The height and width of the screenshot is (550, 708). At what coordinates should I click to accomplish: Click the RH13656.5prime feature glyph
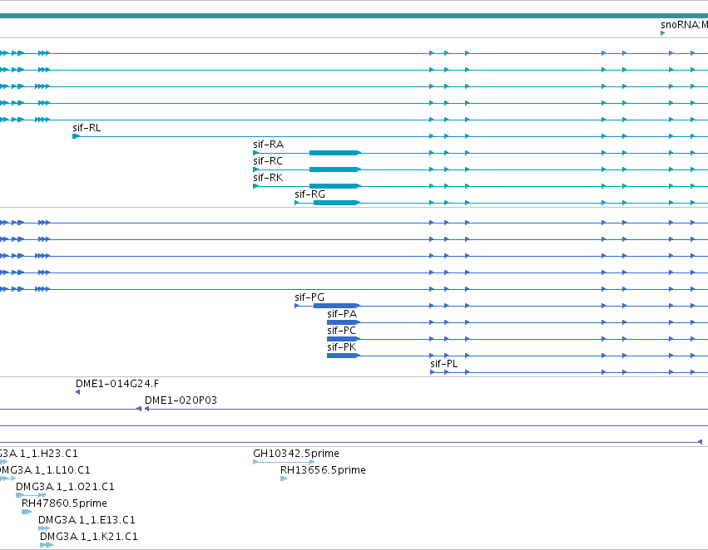click(x=284, y=479)
